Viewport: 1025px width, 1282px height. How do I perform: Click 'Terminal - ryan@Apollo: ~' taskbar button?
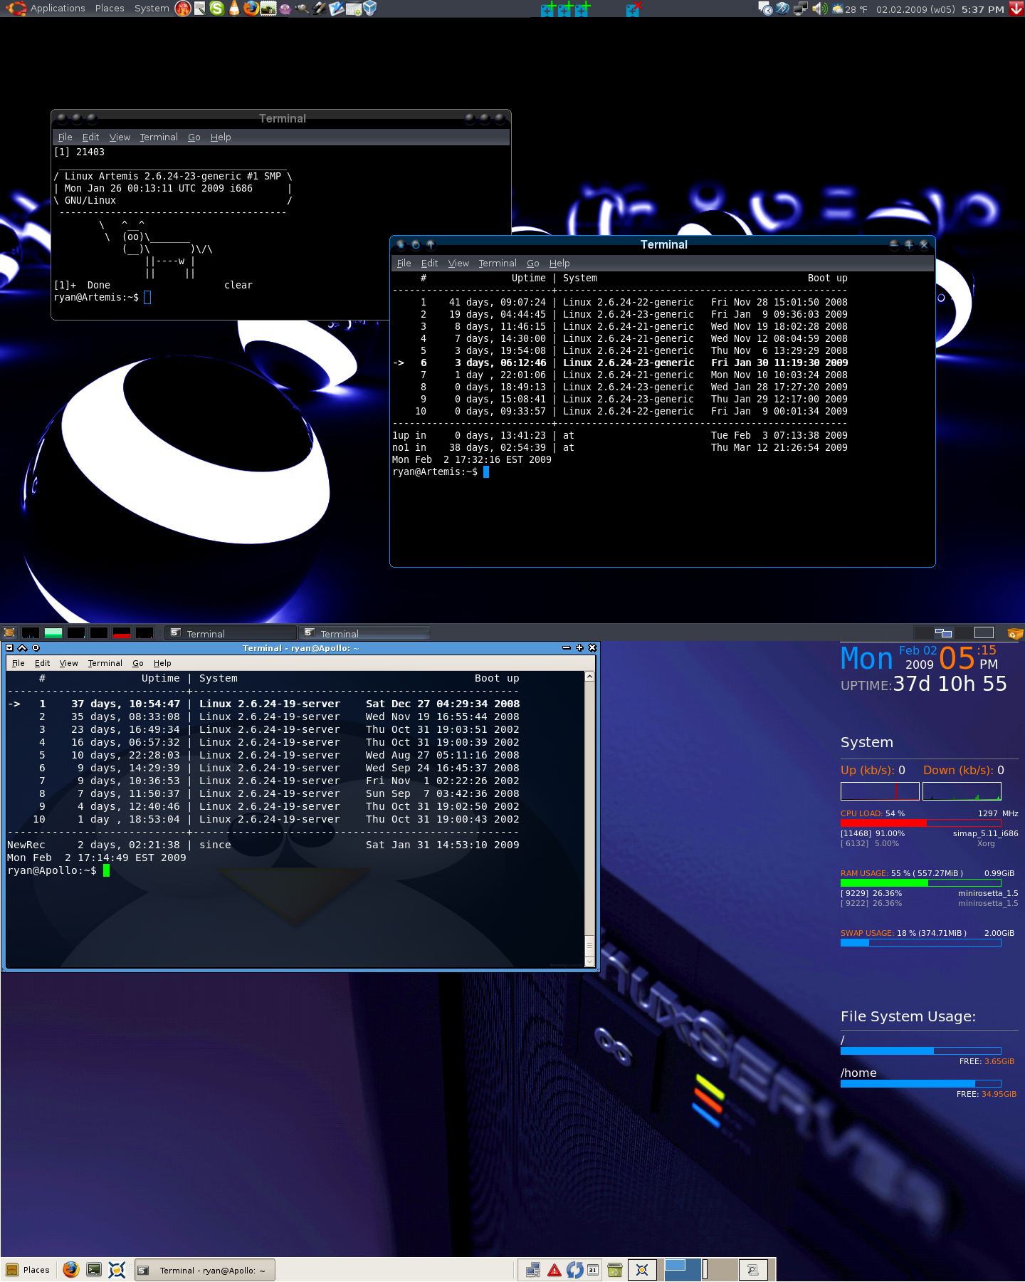[205, 1270]
